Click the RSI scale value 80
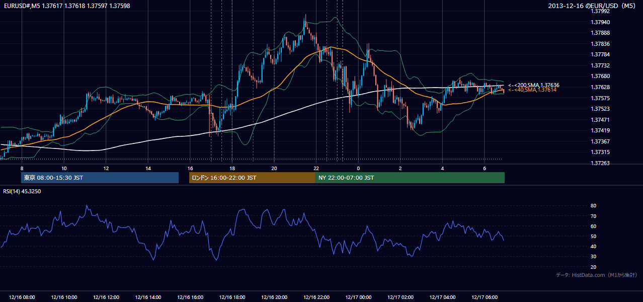The height and width of the screenshot is (302, 643). [593, 206]
